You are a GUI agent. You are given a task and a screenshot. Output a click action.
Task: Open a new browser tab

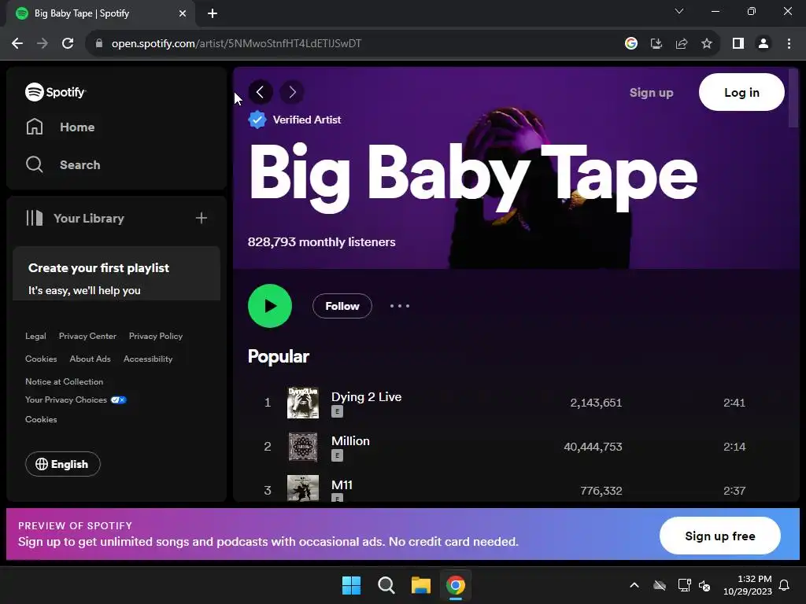[x=213, y=13]
